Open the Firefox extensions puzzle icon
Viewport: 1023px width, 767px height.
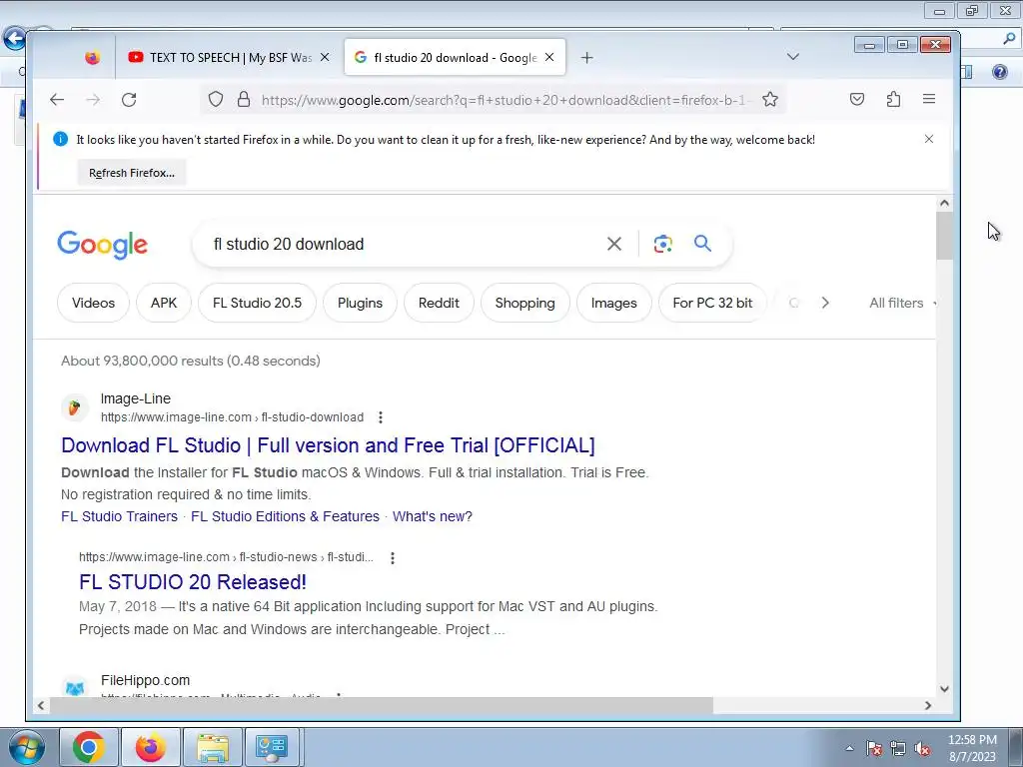pyautogui.click(x=893, y=99)
